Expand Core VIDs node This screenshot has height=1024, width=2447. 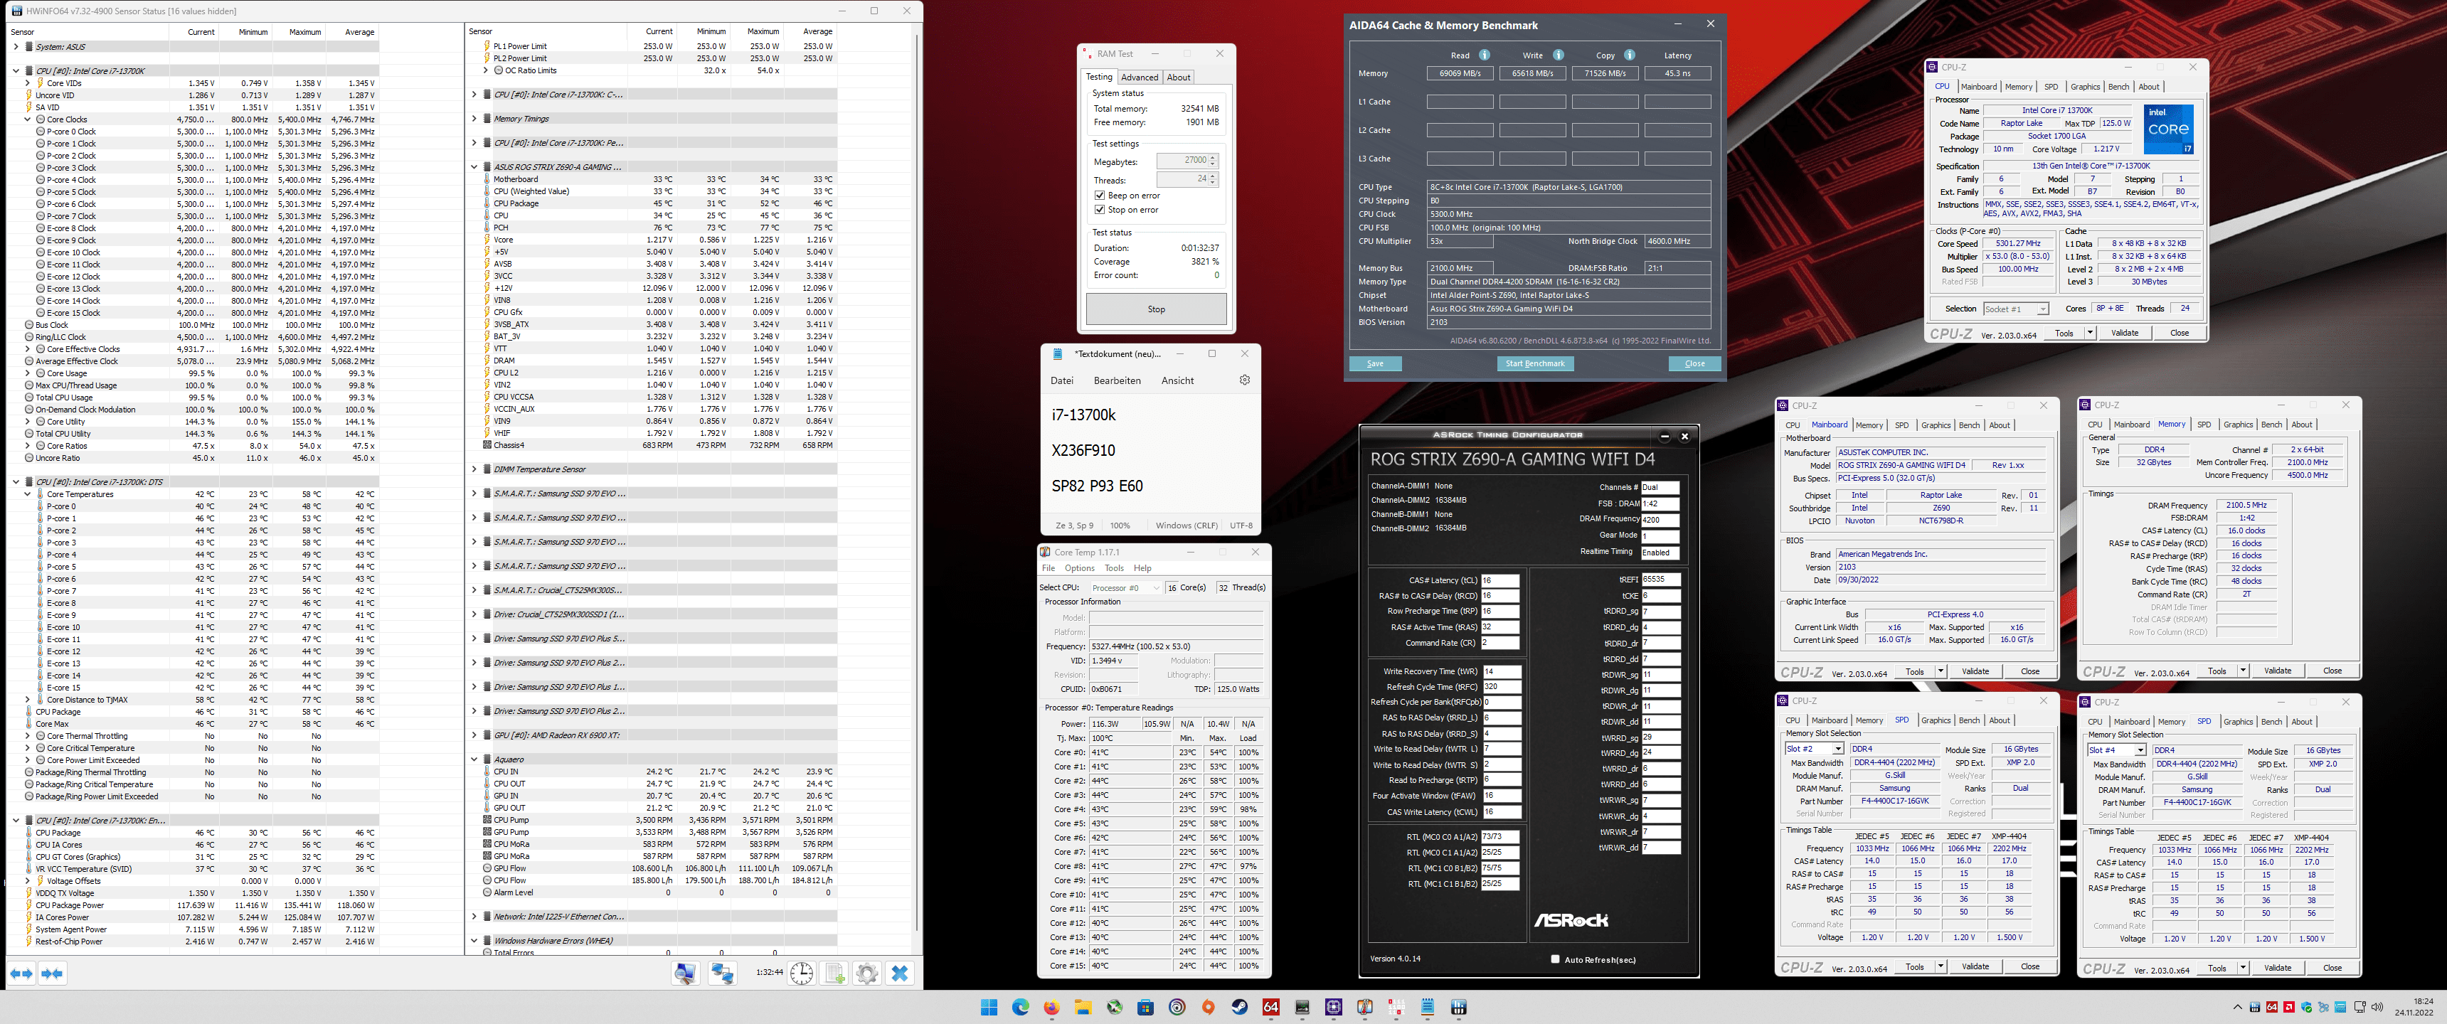[x=28, y=84]
